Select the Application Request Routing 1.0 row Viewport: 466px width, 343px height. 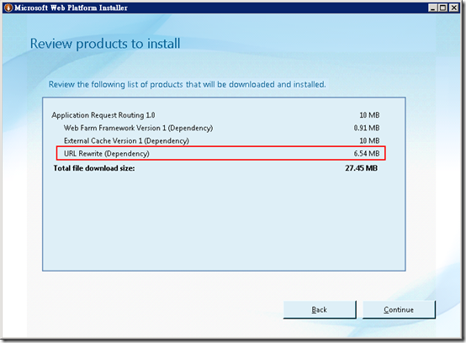215,115
